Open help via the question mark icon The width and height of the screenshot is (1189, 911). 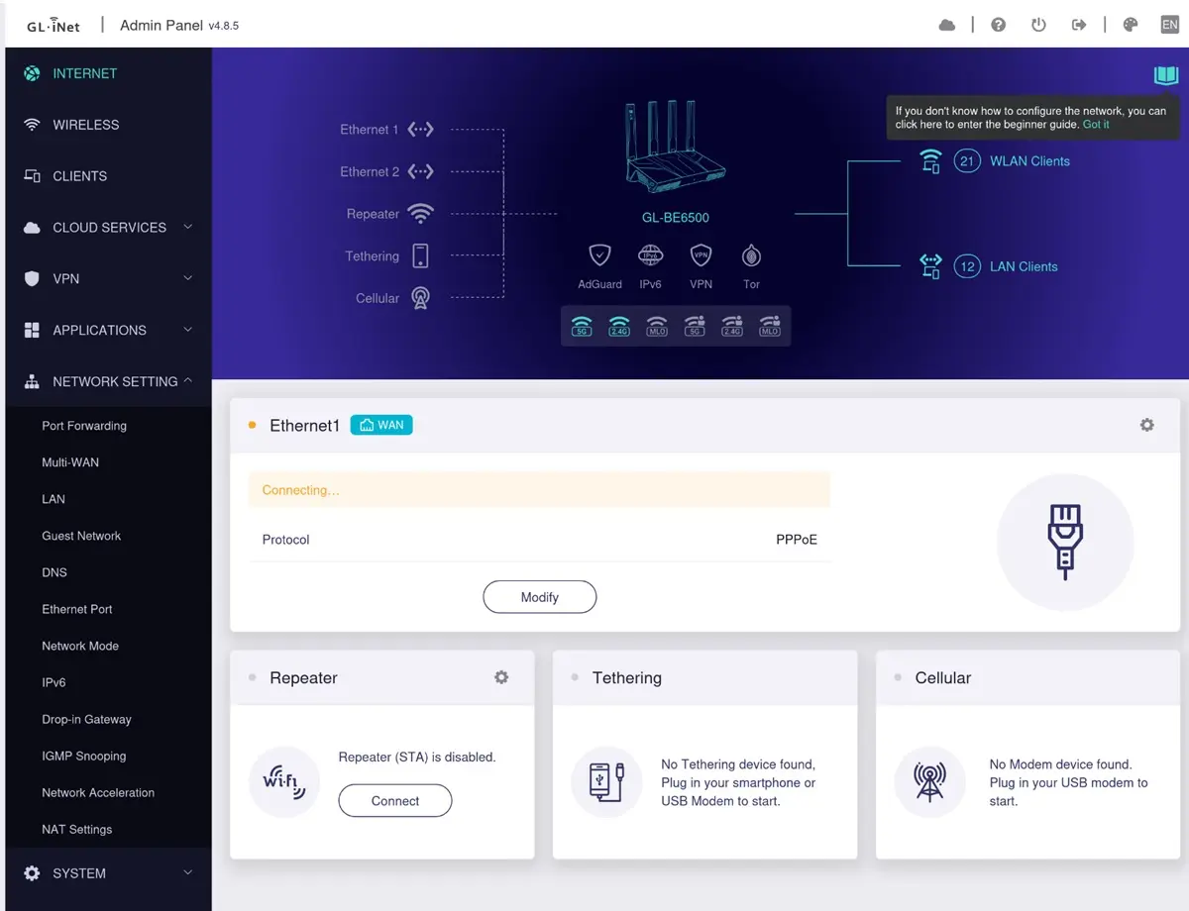pyautogui.click(x=999, y=25)
